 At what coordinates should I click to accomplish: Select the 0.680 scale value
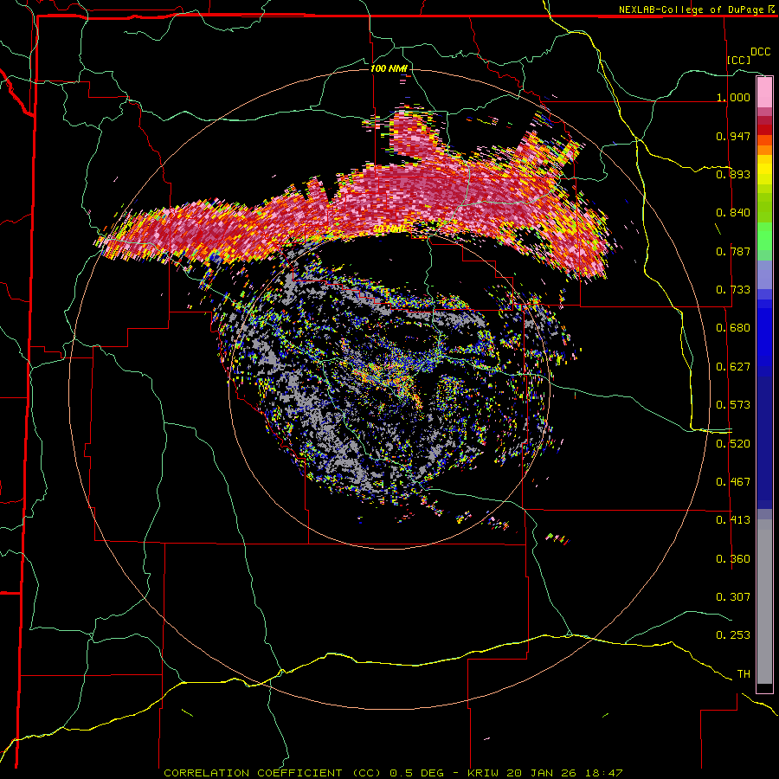(x=733, y=328)
